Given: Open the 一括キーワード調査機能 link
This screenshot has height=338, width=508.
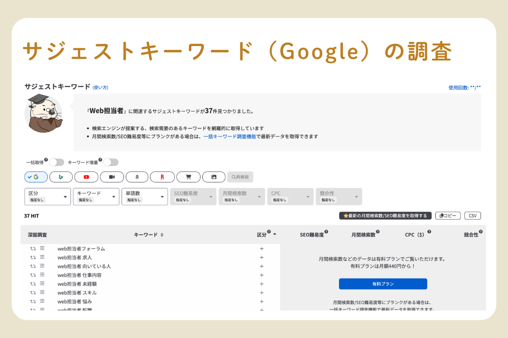Looking at the screenshot, I should pos(229,136).
